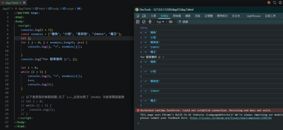Viewport: 283px width, 130px height.
Task: Click the 'let i = 0;' code on line 14
Action: click(x=29, y=68)
